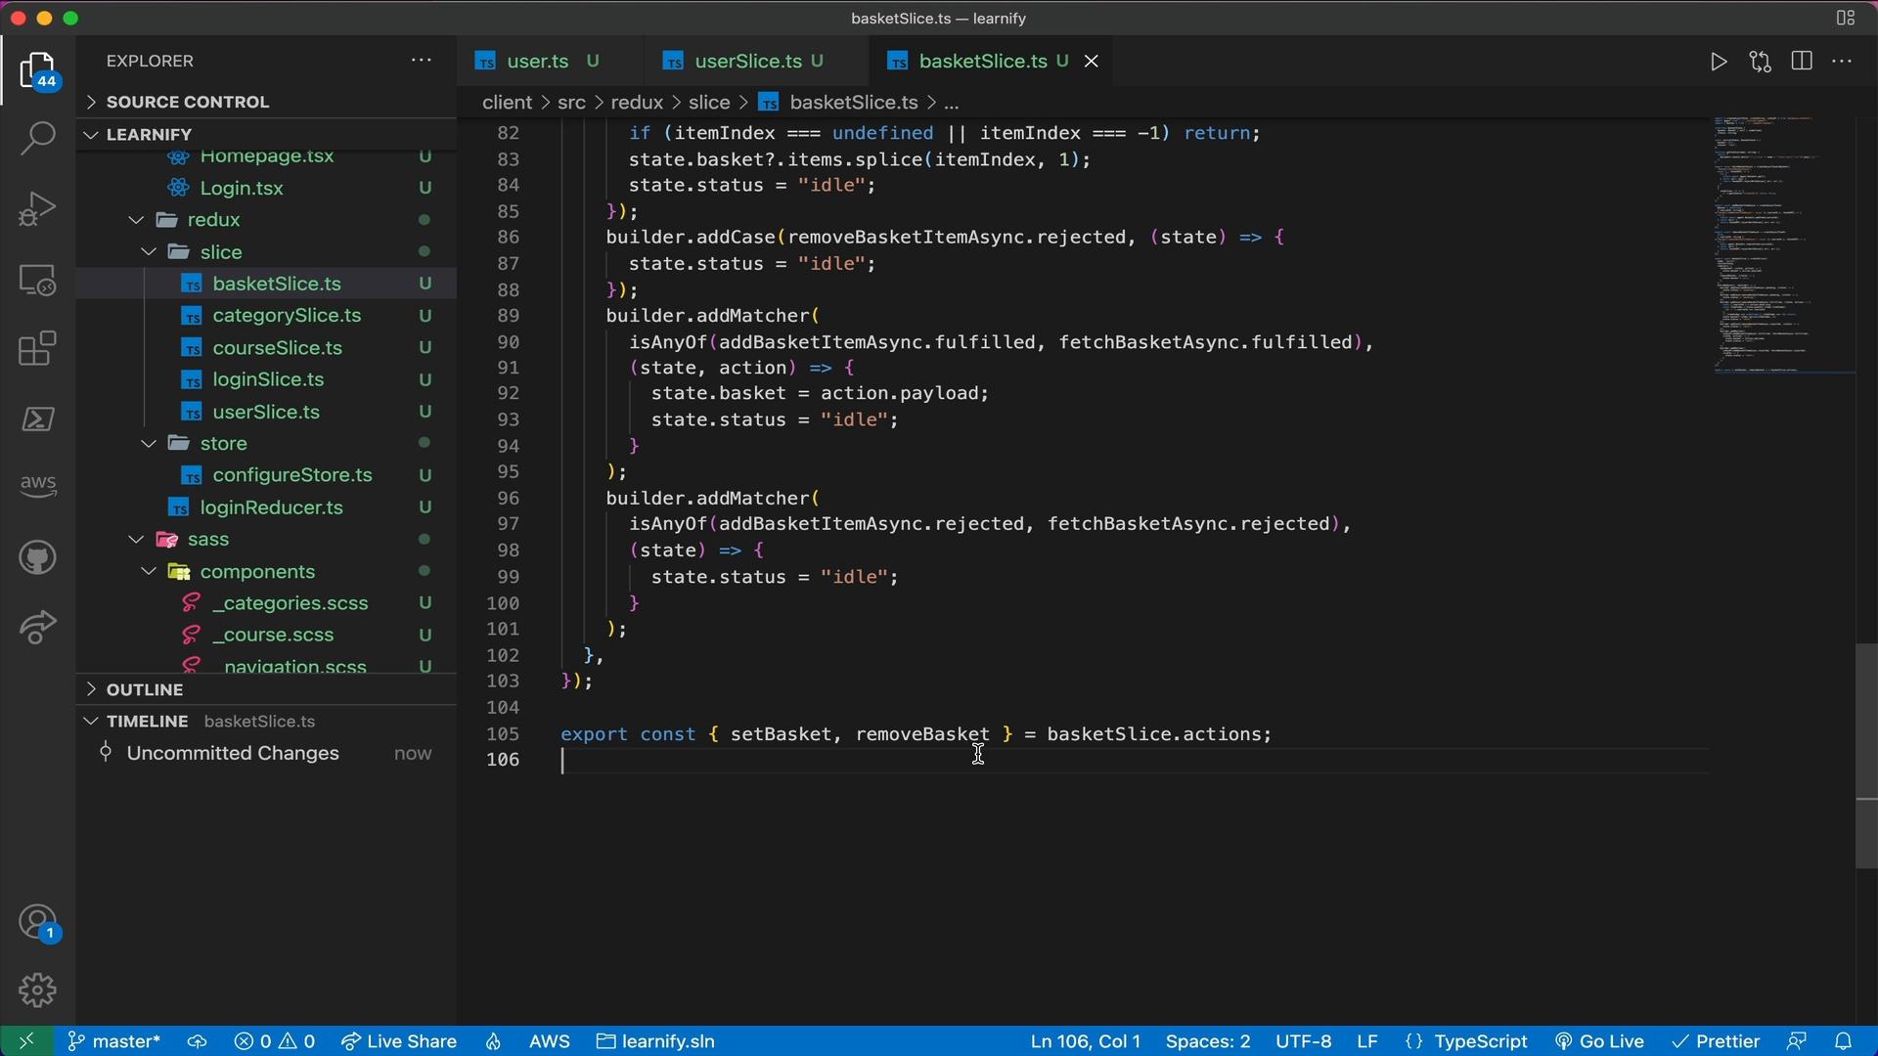The width and height of the screenshot is (1878, 1056).
Task: Click the TypeScript language mode on status bar
Action: (1482, 1040)
